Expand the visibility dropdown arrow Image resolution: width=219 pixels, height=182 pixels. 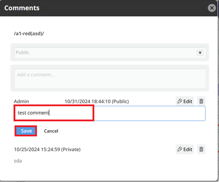(x=200, y=53)
